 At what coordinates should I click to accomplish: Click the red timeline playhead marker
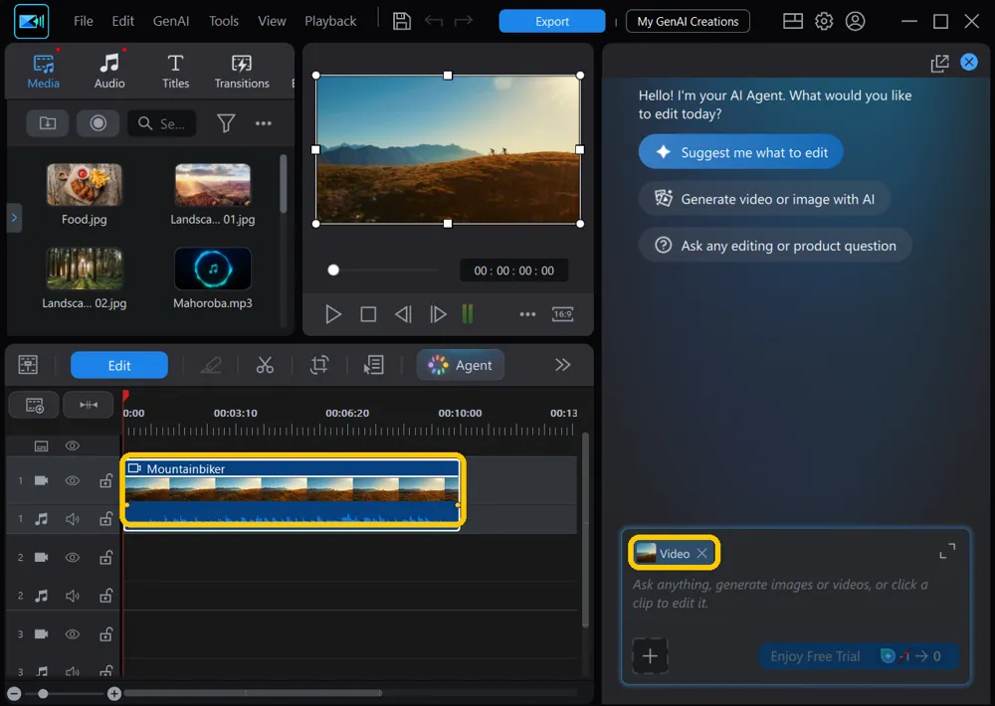point(125,397)
